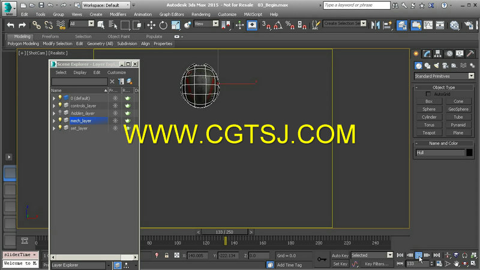Select Lights category in Create panel
Image resolution: width=480 pixels, height=270 pixels.
[436, 65]
